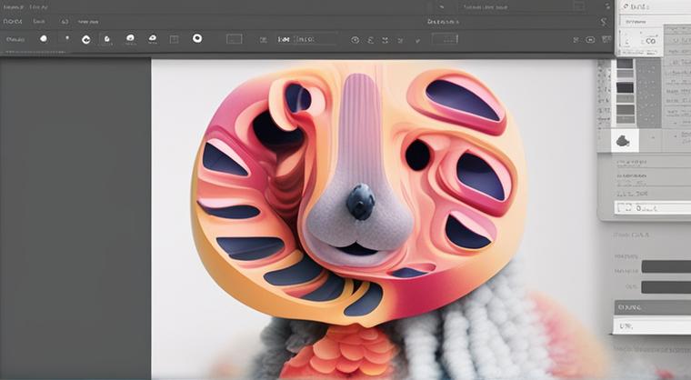691x380 pixels.
Task: Select the solid white round brush icon
Action: coord(44,39)
